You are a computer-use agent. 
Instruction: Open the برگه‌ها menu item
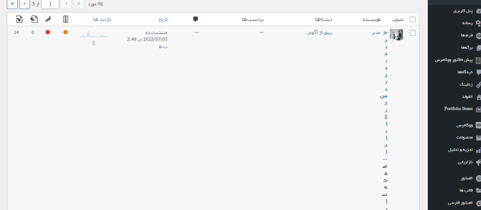(467, 47)
